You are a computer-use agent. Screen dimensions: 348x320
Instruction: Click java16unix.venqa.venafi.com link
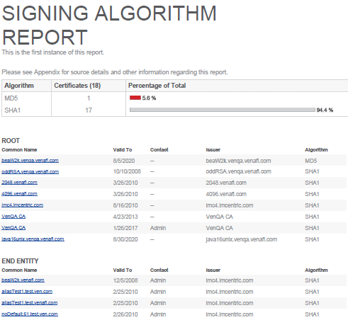33,239
